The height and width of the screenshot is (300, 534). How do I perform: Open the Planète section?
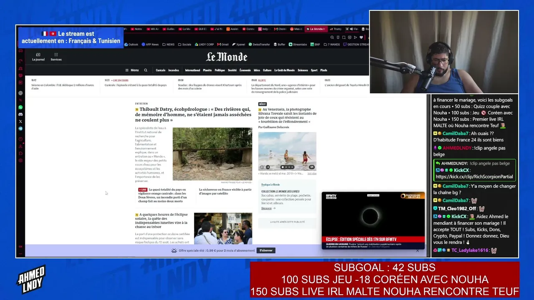point(207,70)
